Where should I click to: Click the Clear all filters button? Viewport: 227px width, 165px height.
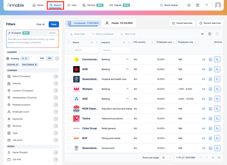(x=40, y=24)
